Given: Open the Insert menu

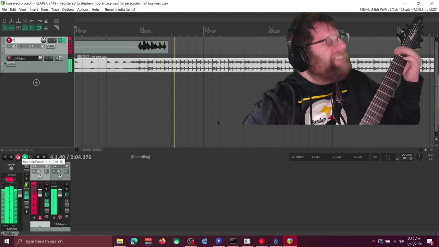Looking at the screenshot, I should 34,10.
